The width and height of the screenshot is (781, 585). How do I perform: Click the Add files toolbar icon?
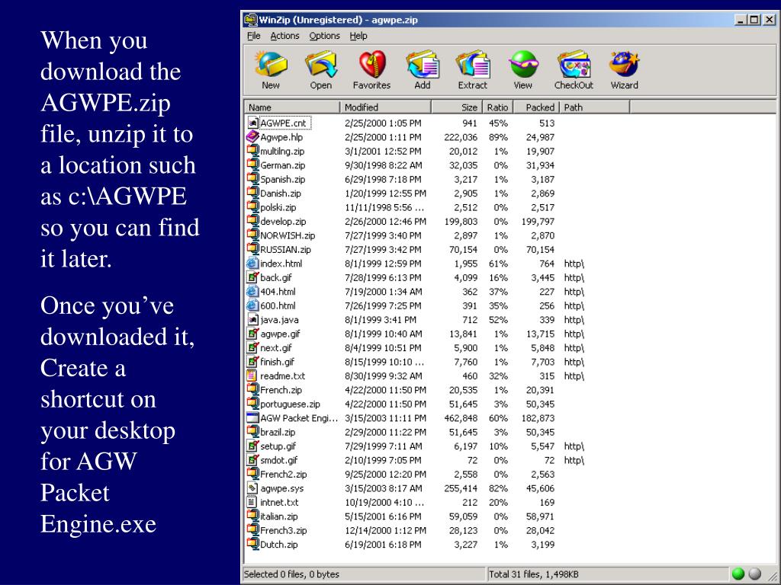pyautogui.click(x=423, y=65)
